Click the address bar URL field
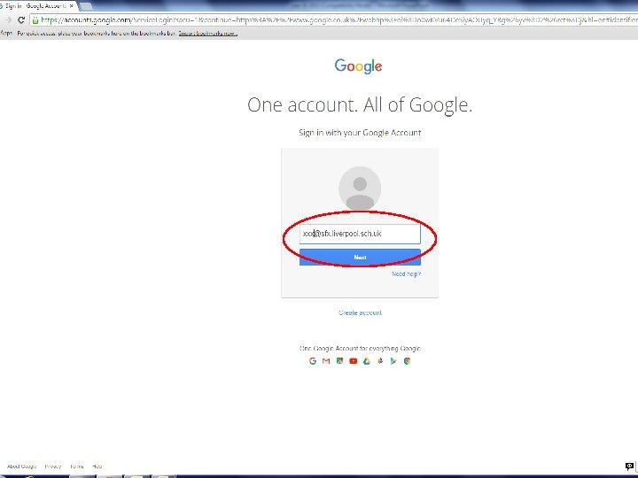Viewport: 638px width, 478px height. point(334,19)
